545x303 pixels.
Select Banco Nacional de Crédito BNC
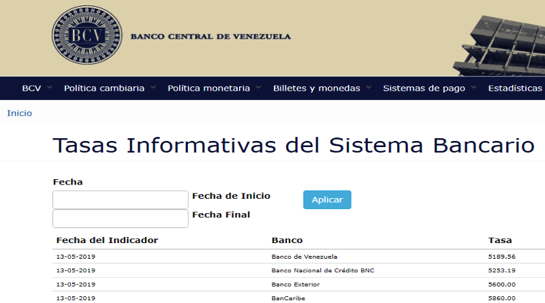(323, 270)
